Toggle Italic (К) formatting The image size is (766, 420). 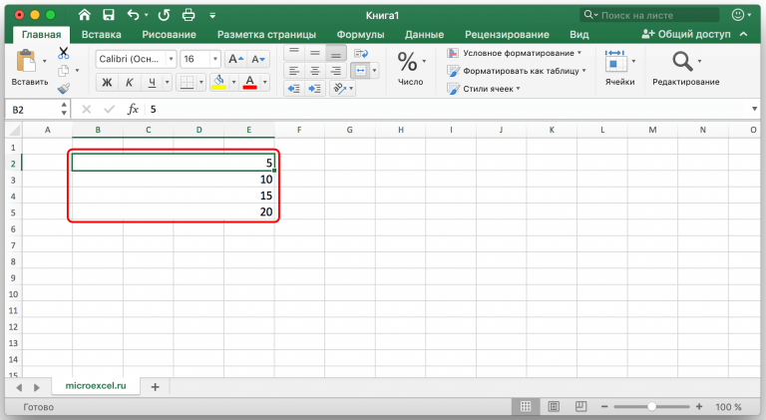pos(129,82)
